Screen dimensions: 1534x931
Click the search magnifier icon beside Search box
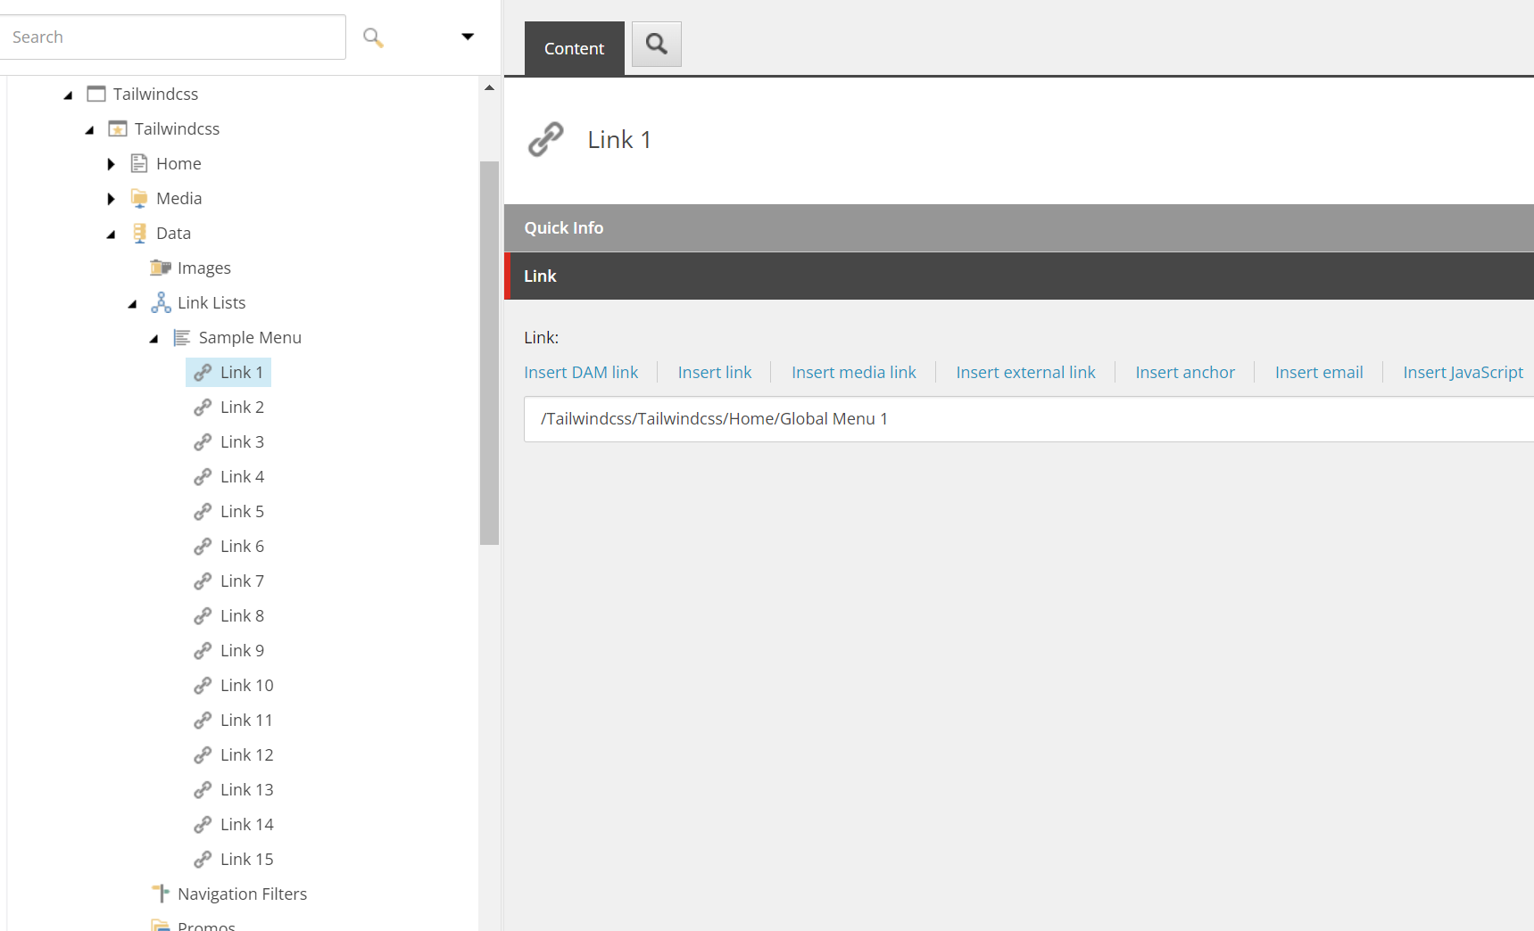pyautogui.click(x=373, y=37)
